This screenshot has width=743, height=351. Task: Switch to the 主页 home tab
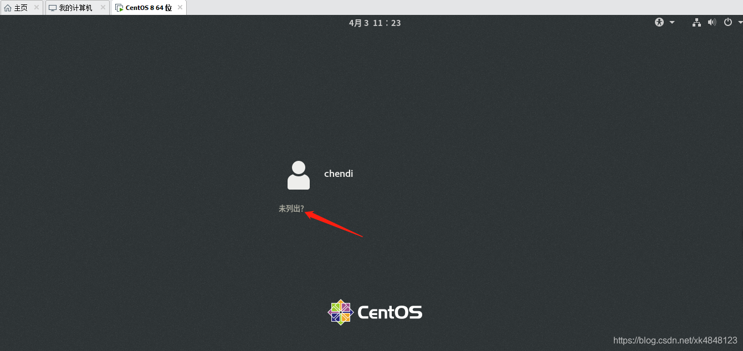point(21,8)
